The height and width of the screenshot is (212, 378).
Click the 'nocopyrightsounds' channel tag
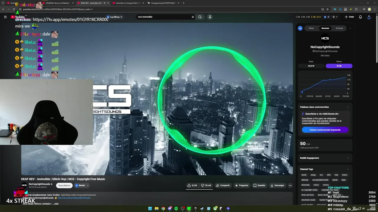point(320,180)
